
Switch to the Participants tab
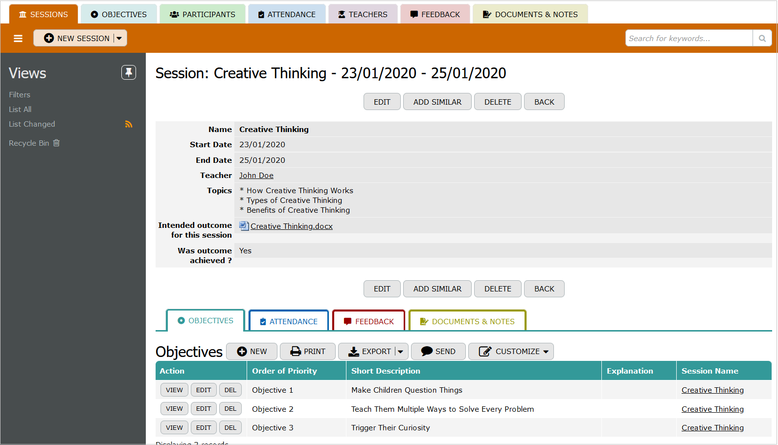pos(202,14)
